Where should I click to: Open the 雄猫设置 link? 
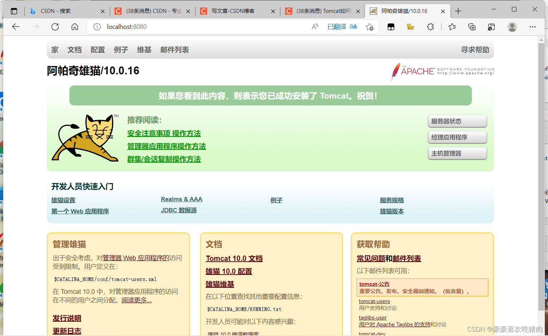63,200
